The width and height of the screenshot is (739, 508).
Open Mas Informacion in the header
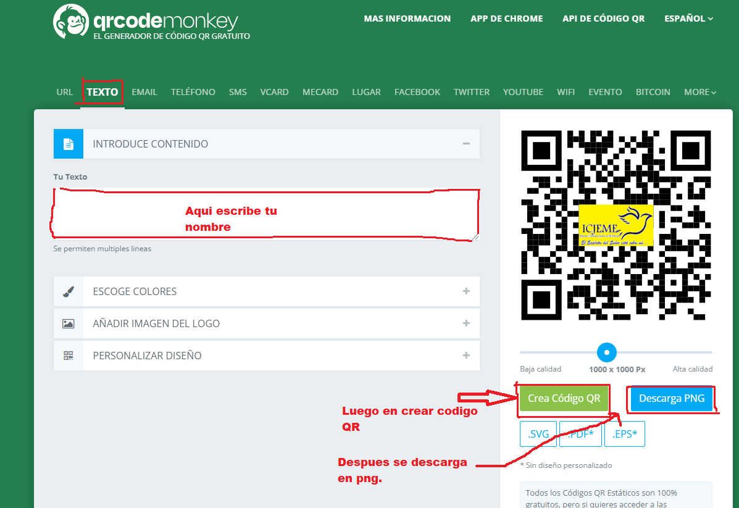[x=407, y=19]
